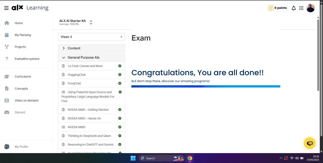
Task: Open Using Powerful Open Source quiz
Action: click(x=92, y=97)
